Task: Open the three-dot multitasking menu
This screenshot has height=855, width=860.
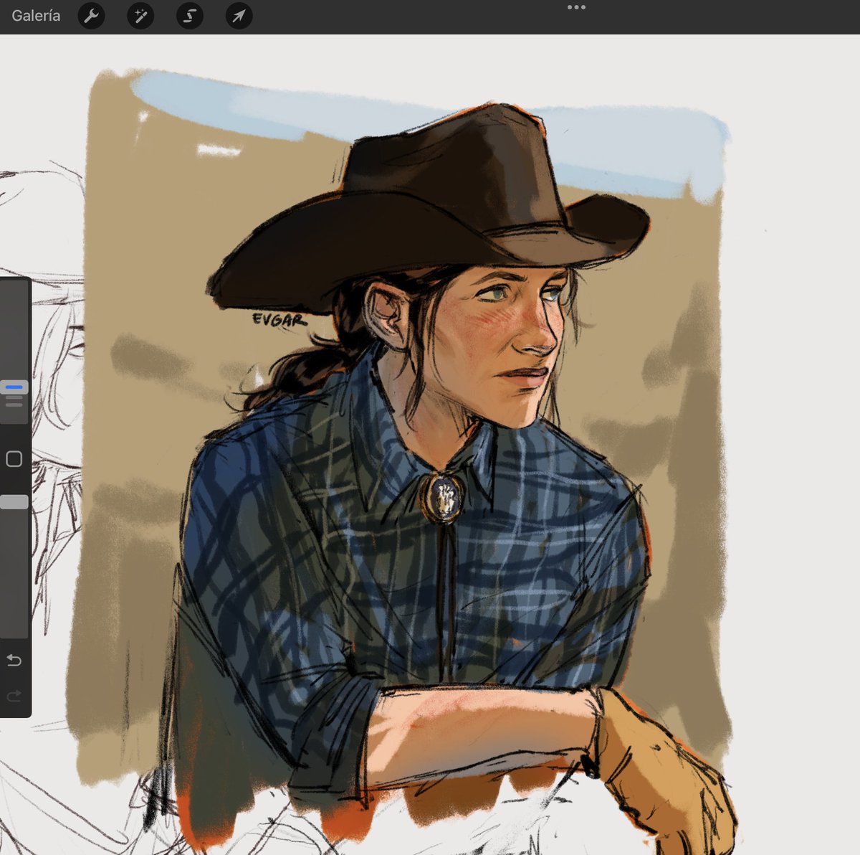Action: click(576, 7)
